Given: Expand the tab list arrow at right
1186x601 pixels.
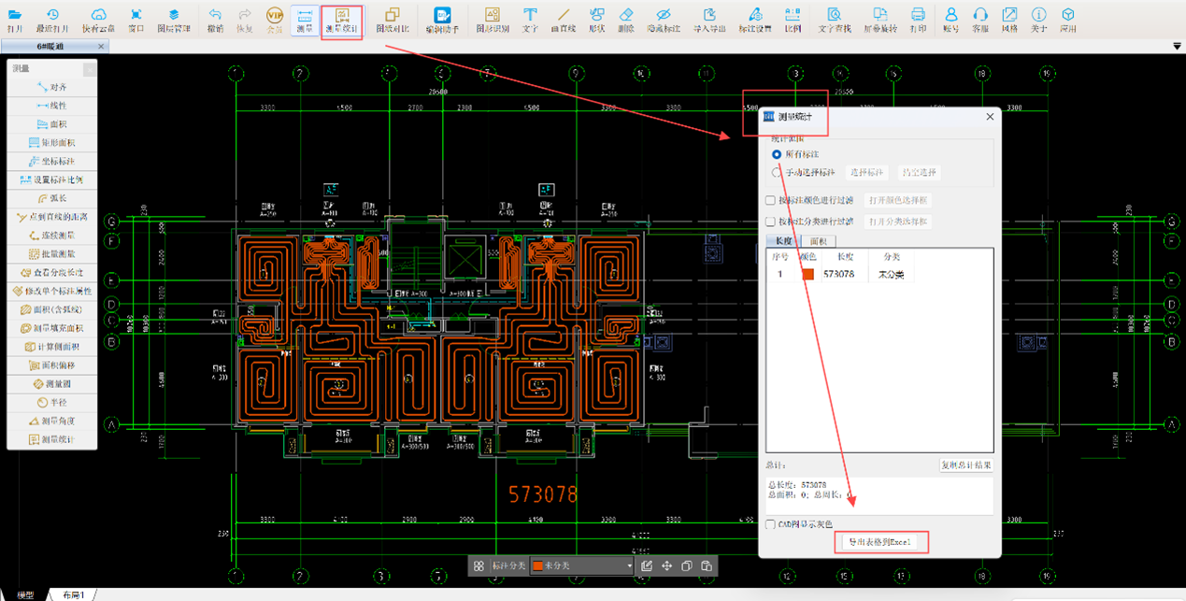Looking at the screenshot, I should point(1177,47).
